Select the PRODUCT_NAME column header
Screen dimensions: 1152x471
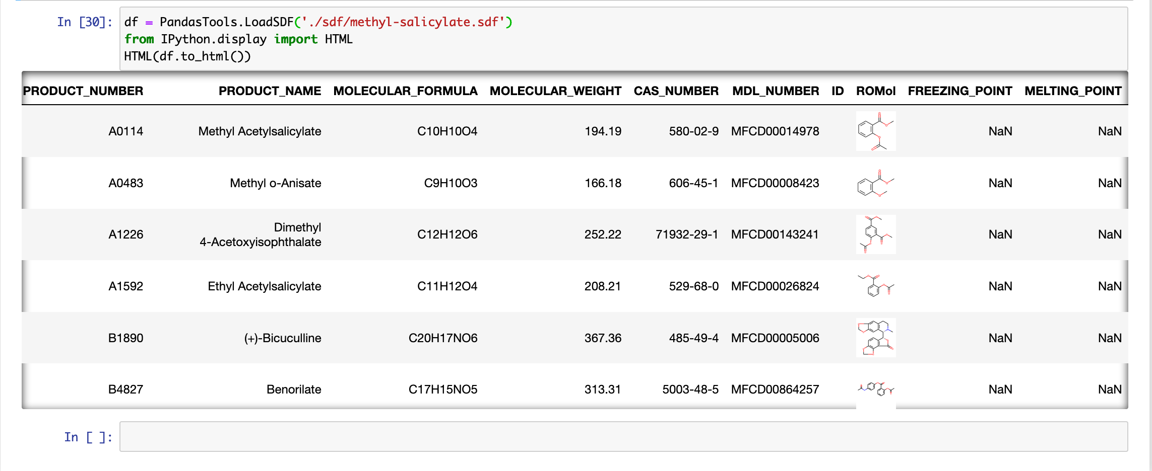(x=270, y=91)
